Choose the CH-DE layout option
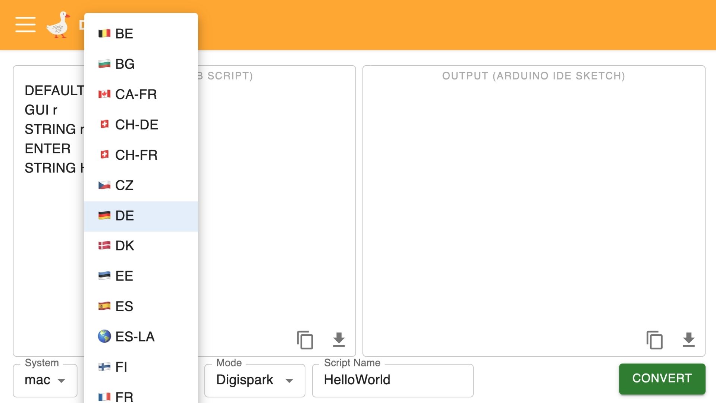Screen dimensions: 716x403 click(x=141, y=125)
